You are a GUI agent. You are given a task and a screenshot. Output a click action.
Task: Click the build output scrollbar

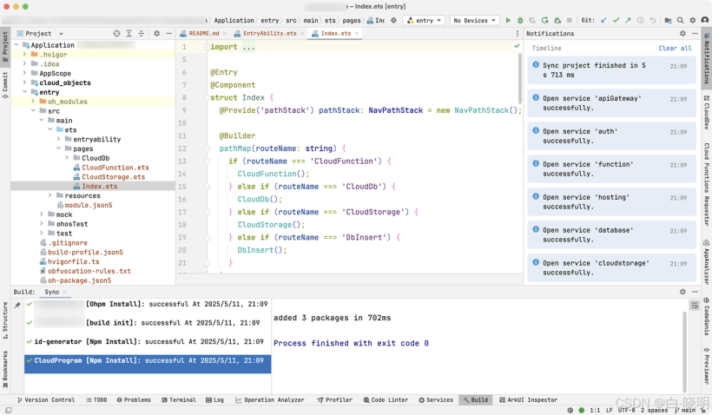click(685, 352)
